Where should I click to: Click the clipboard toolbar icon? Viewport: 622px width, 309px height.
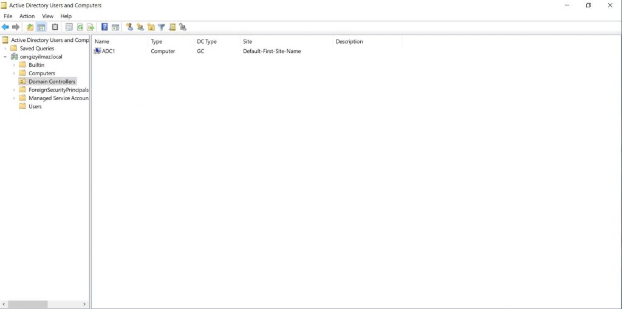coord(55,27)
